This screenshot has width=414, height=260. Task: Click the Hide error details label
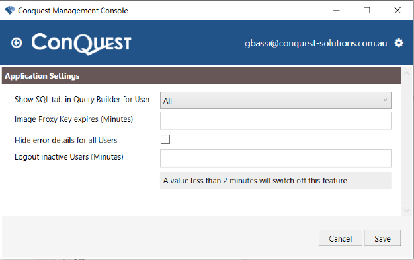pyautogui.click(x=65, y=140)
